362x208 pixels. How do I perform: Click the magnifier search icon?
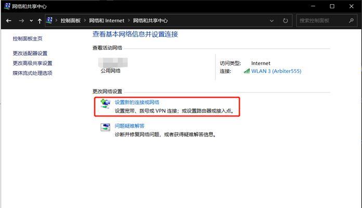click(x=351, y=21)
